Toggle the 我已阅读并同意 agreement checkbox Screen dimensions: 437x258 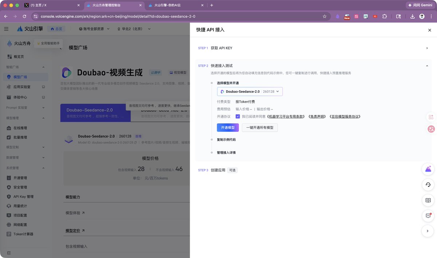click(237, 116)
